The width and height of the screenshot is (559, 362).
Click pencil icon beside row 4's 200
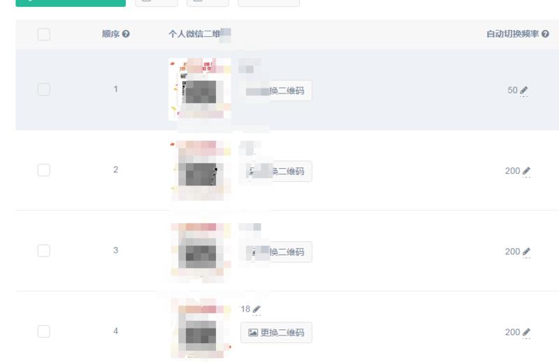pyautogui.click(x=526, y=333)
